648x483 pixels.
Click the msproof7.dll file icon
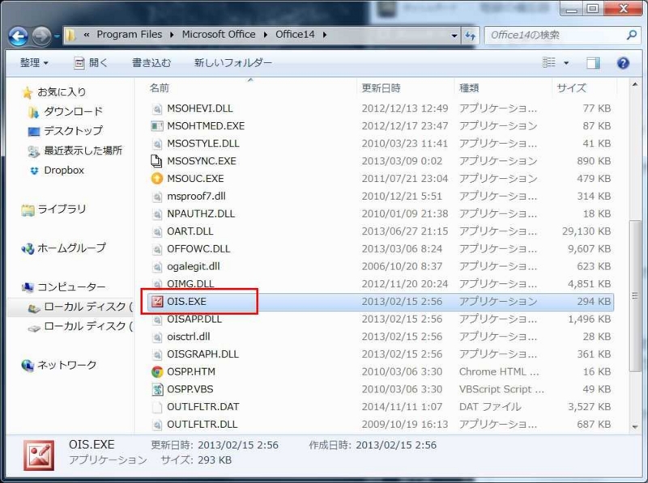[x=157, y=197]
